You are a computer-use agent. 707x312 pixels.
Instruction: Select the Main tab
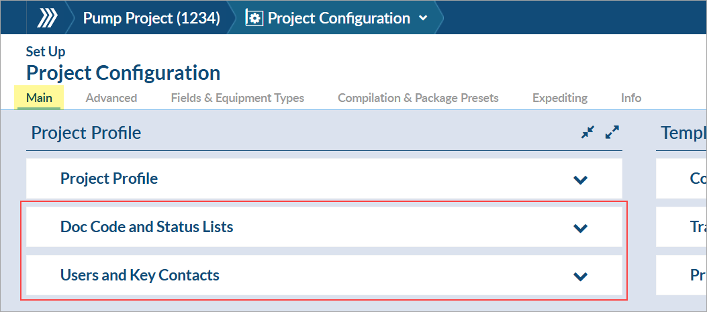point(39,98)
